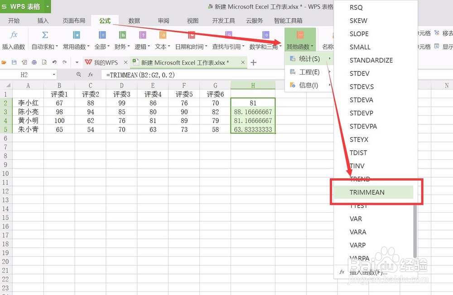The width and height of the screenshot is (453, 295).
Task: Select STANDARDIZE in the function list
Action: 371,60
